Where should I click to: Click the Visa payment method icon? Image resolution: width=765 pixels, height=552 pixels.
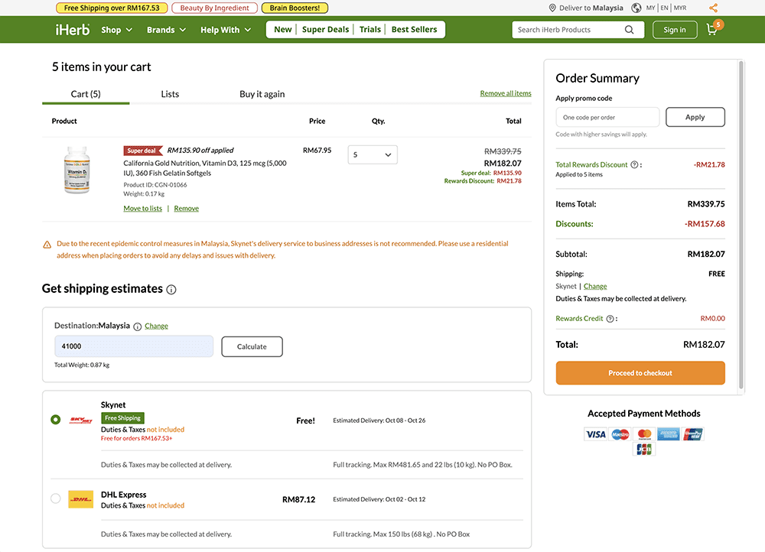point(596,433)
